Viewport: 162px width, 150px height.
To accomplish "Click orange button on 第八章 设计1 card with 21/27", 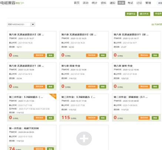I will (144, 55).
